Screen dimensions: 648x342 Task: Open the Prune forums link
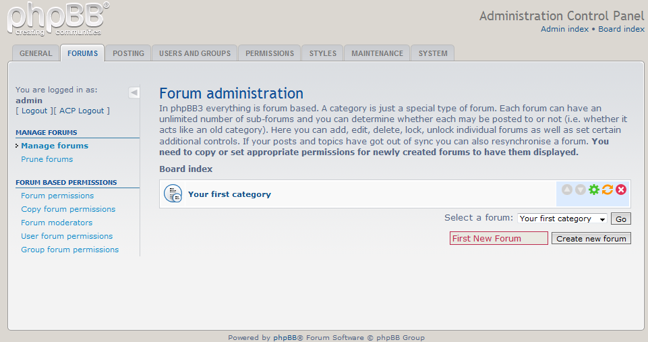pyautogui.click(x=47, y=159)
